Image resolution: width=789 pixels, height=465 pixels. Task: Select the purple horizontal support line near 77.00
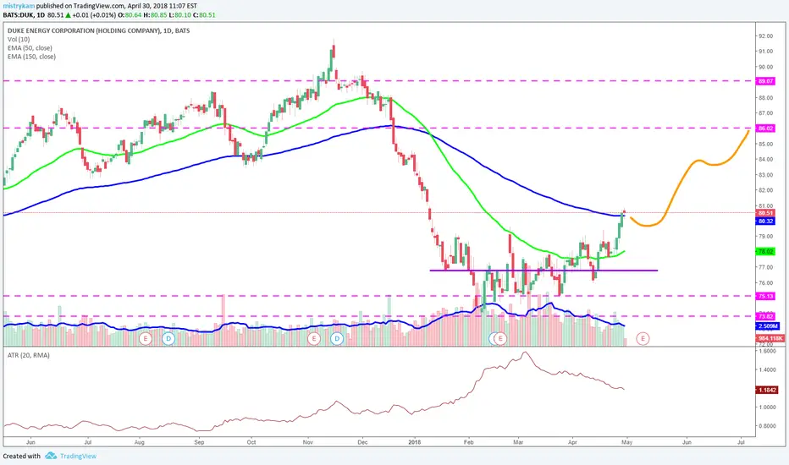coord(543,271)
